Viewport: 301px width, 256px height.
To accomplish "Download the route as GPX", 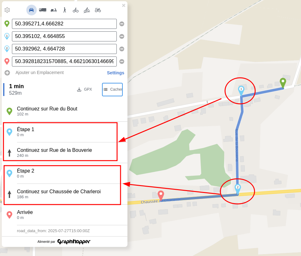I will (84, 89).
